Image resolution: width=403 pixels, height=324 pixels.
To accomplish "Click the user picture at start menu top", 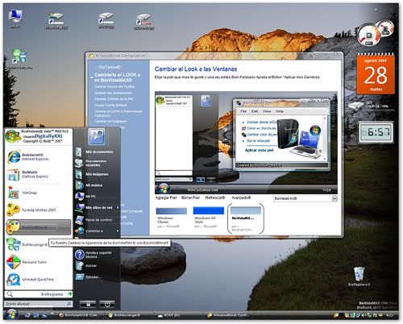I will (97, 136).
